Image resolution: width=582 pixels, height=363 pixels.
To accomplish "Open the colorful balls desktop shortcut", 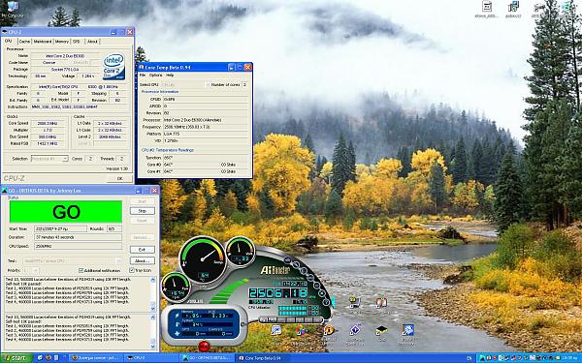I will (302, 330).
